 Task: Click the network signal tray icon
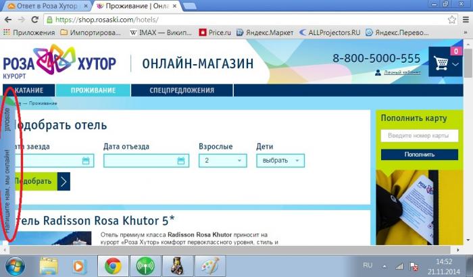pos(399,266)
